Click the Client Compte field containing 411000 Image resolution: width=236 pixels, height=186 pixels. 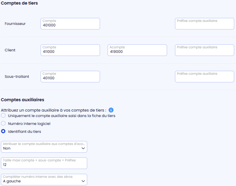pyautogui.click(x=70, y=50)
